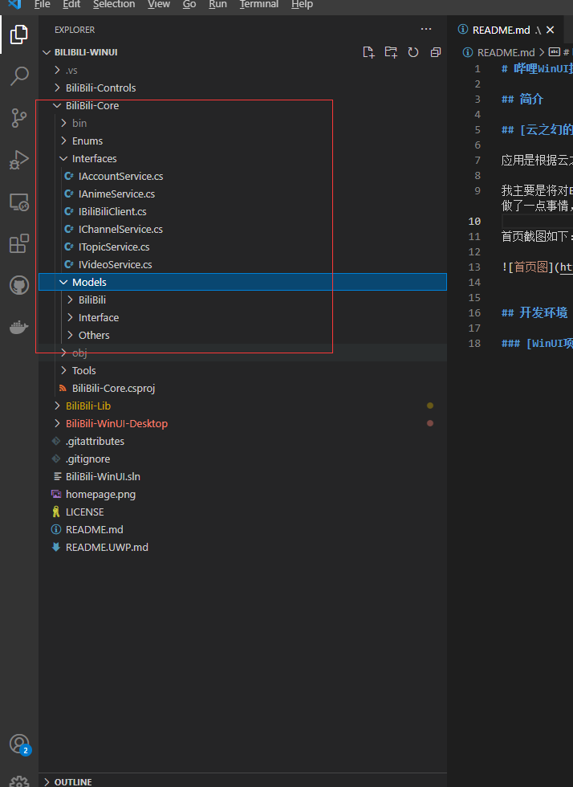Open the Help menu

pos(302,4)
